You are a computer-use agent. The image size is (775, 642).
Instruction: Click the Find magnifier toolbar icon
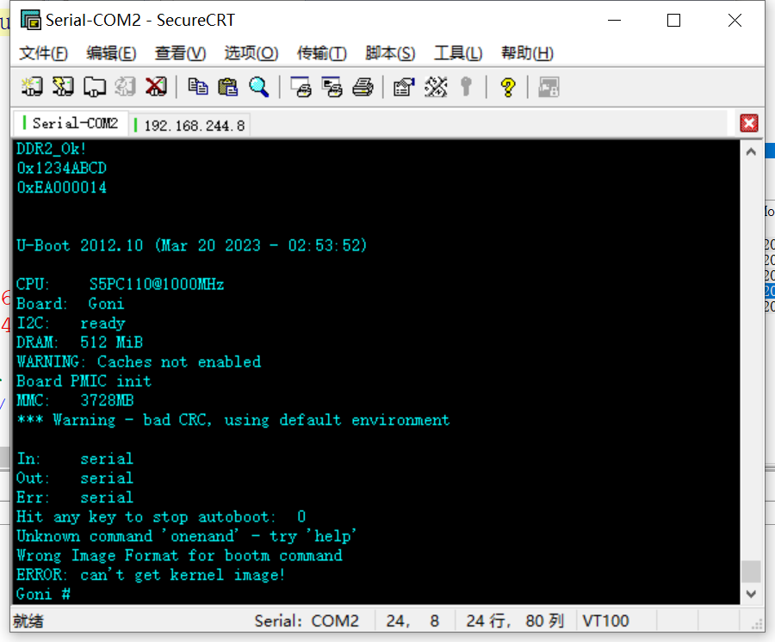click(x=259, y=87)
